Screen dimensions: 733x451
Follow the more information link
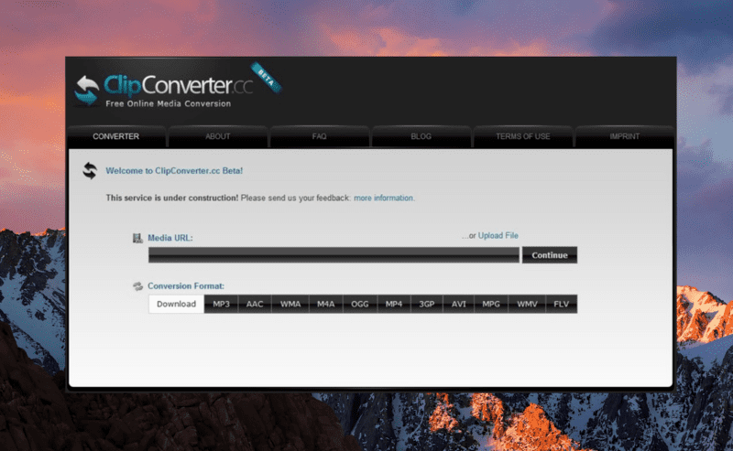point(383,198)
